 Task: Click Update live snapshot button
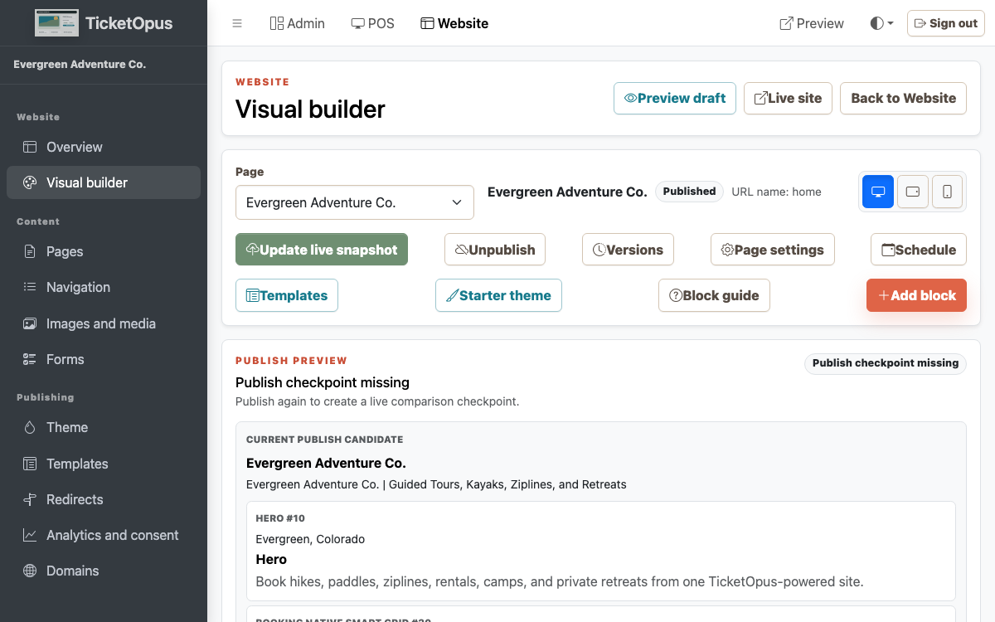pos(322,250)
